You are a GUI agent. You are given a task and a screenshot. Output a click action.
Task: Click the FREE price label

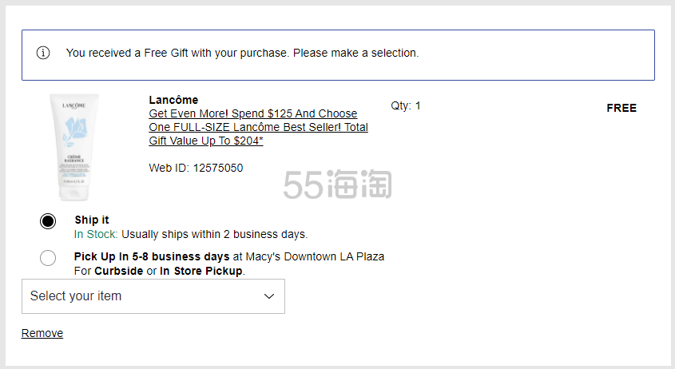point(621,108)
